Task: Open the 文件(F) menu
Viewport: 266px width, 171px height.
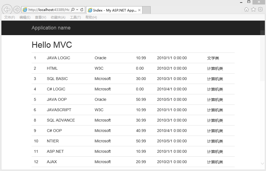Action: (x=10, y=17)
